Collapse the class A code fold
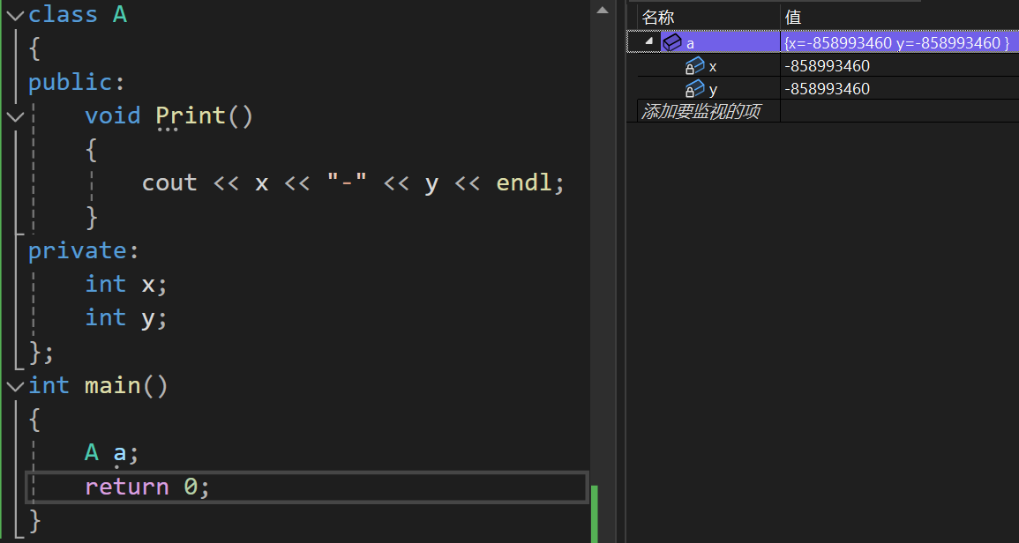Image resolution: width=1019 pixels, height=543 pixels. click(15, 14)
